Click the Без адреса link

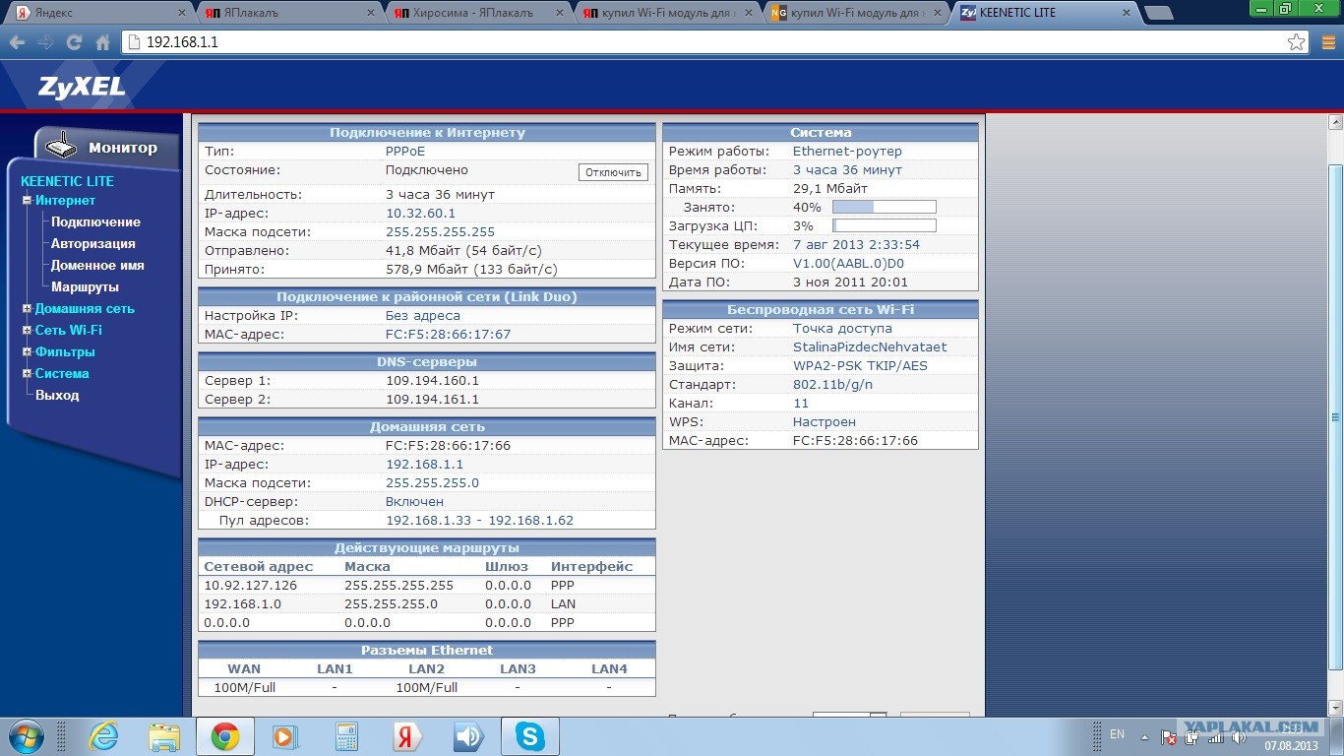pos(423,316)
